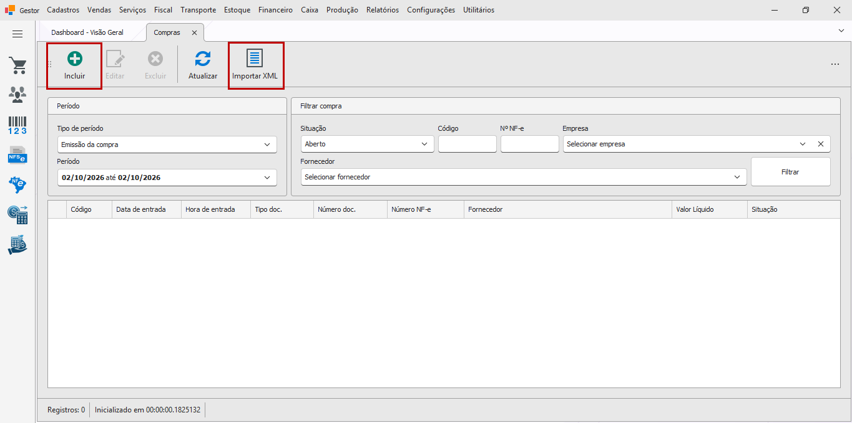Clear the Empresa selection with X

[821, 144]
